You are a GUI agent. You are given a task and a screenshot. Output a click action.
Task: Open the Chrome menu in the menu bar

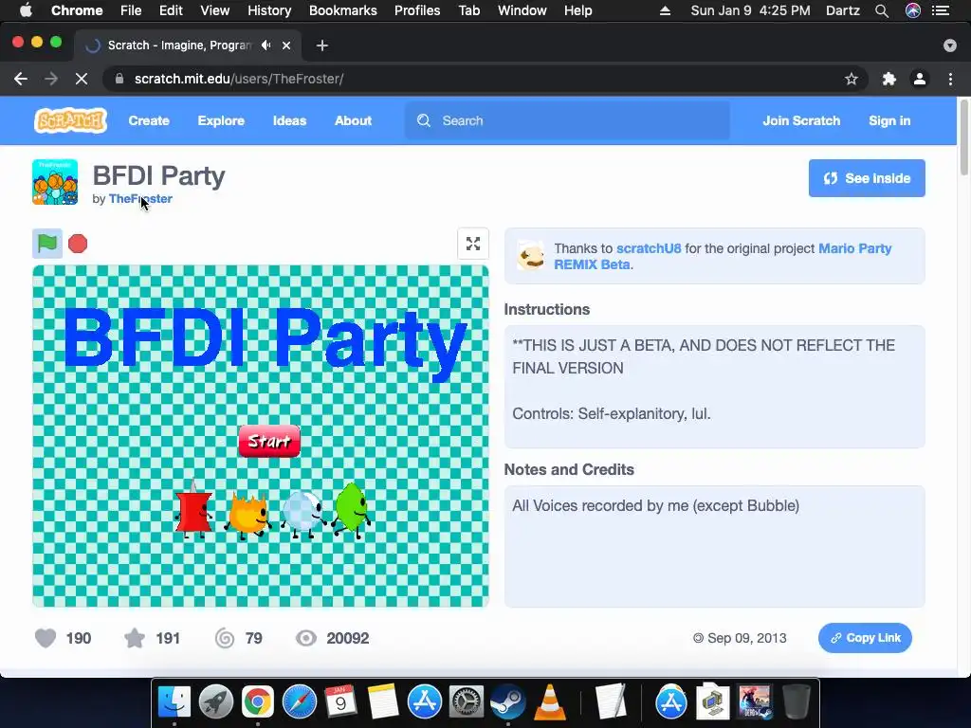[77, 10]
